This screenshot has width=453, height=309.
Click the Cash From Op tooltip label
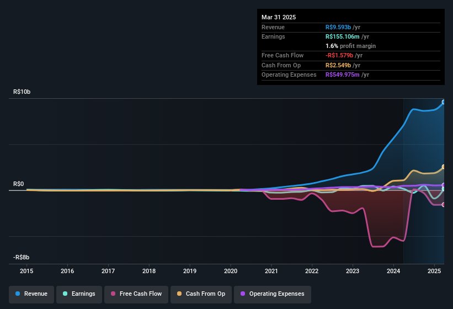pyautogui.click(x=281, y=65)
